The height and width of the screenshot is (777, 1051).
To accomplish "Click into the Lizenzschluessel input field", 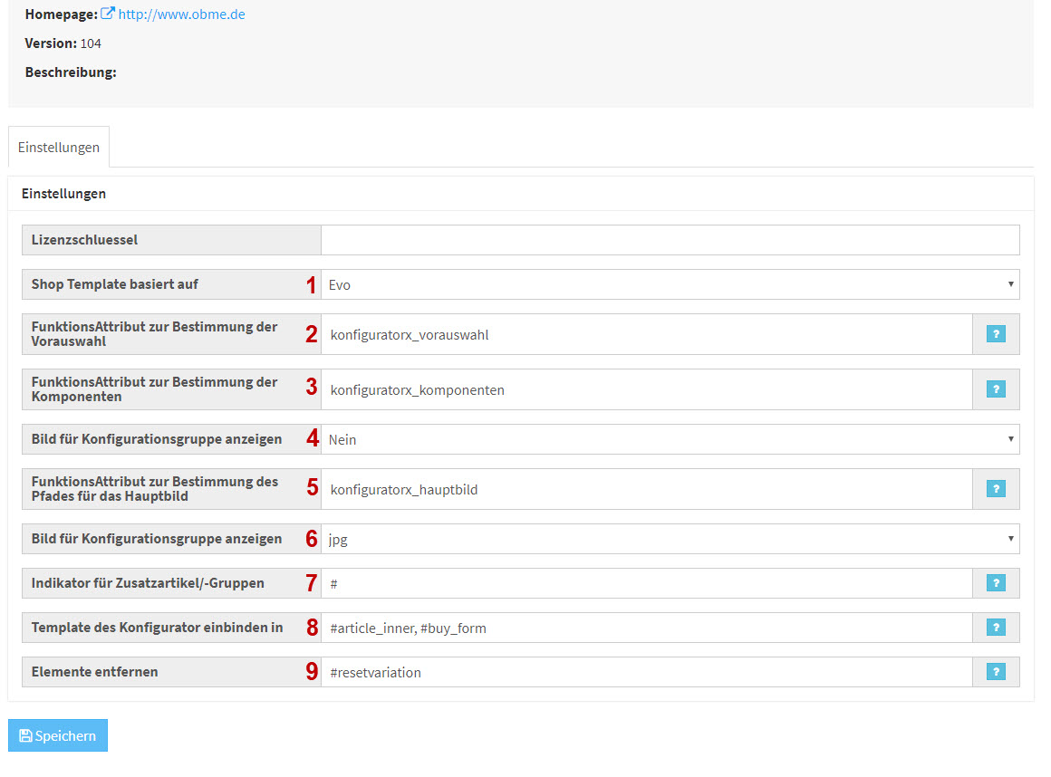I will (670, 240).
